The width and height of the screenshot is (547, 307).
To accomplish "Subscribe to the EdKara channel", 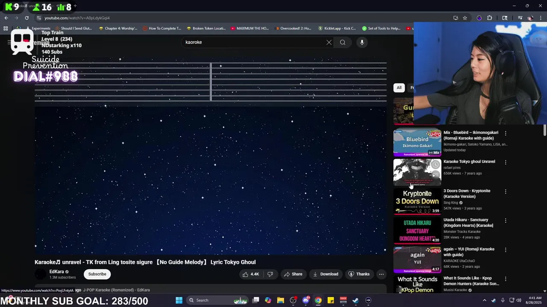I will [x=97, y=274].
